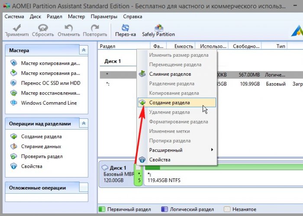
Task: Collapse the Мастера panel
Action: click(84, 50)
